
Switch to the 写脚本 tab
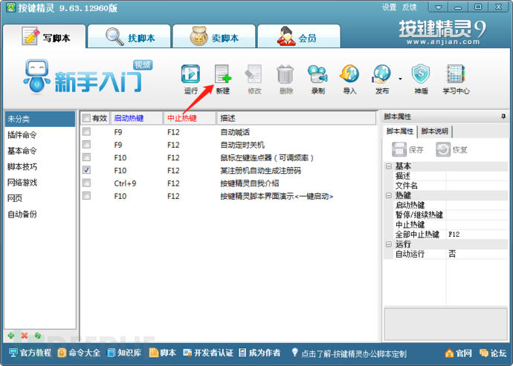(x=45, y=36)
